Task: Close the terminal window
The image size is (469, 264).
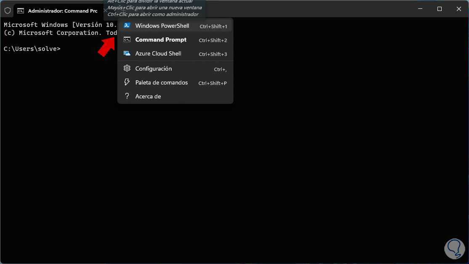Action: pyautogui.click(x=459, y=9)
